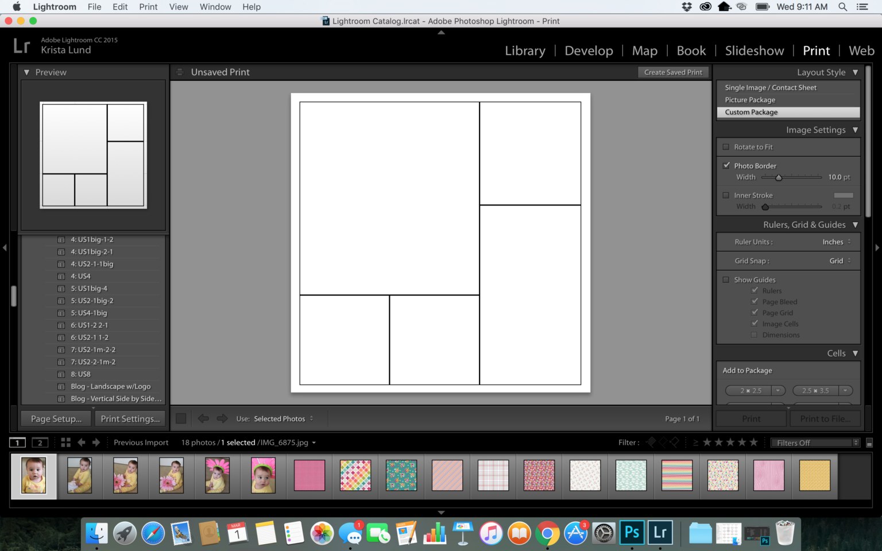
Task: Open Print Settings
Action: [x=130, y=418]
